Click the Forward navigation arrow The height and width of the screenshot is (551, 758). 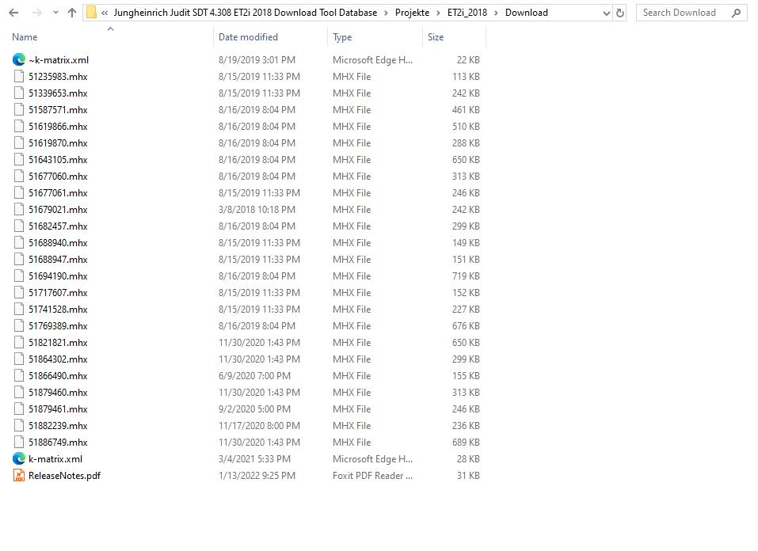(36, 13)
